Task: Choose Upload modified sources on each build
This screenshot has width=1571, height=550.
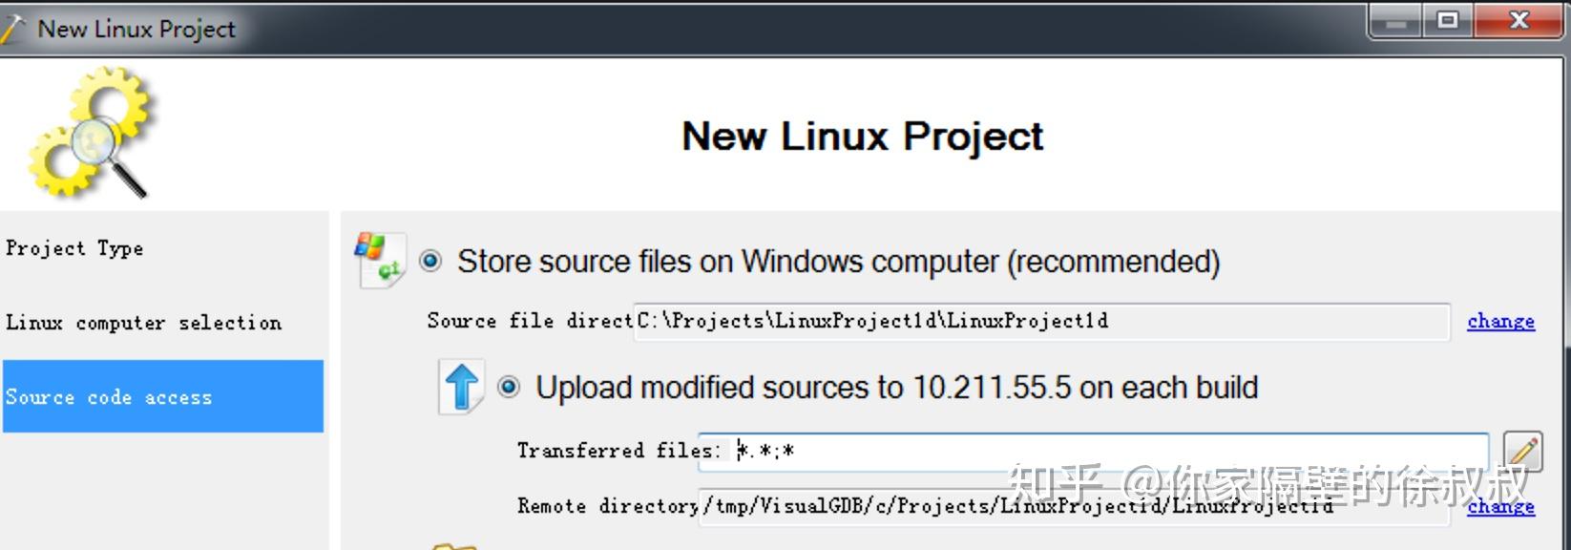Action: pos(509,387)
